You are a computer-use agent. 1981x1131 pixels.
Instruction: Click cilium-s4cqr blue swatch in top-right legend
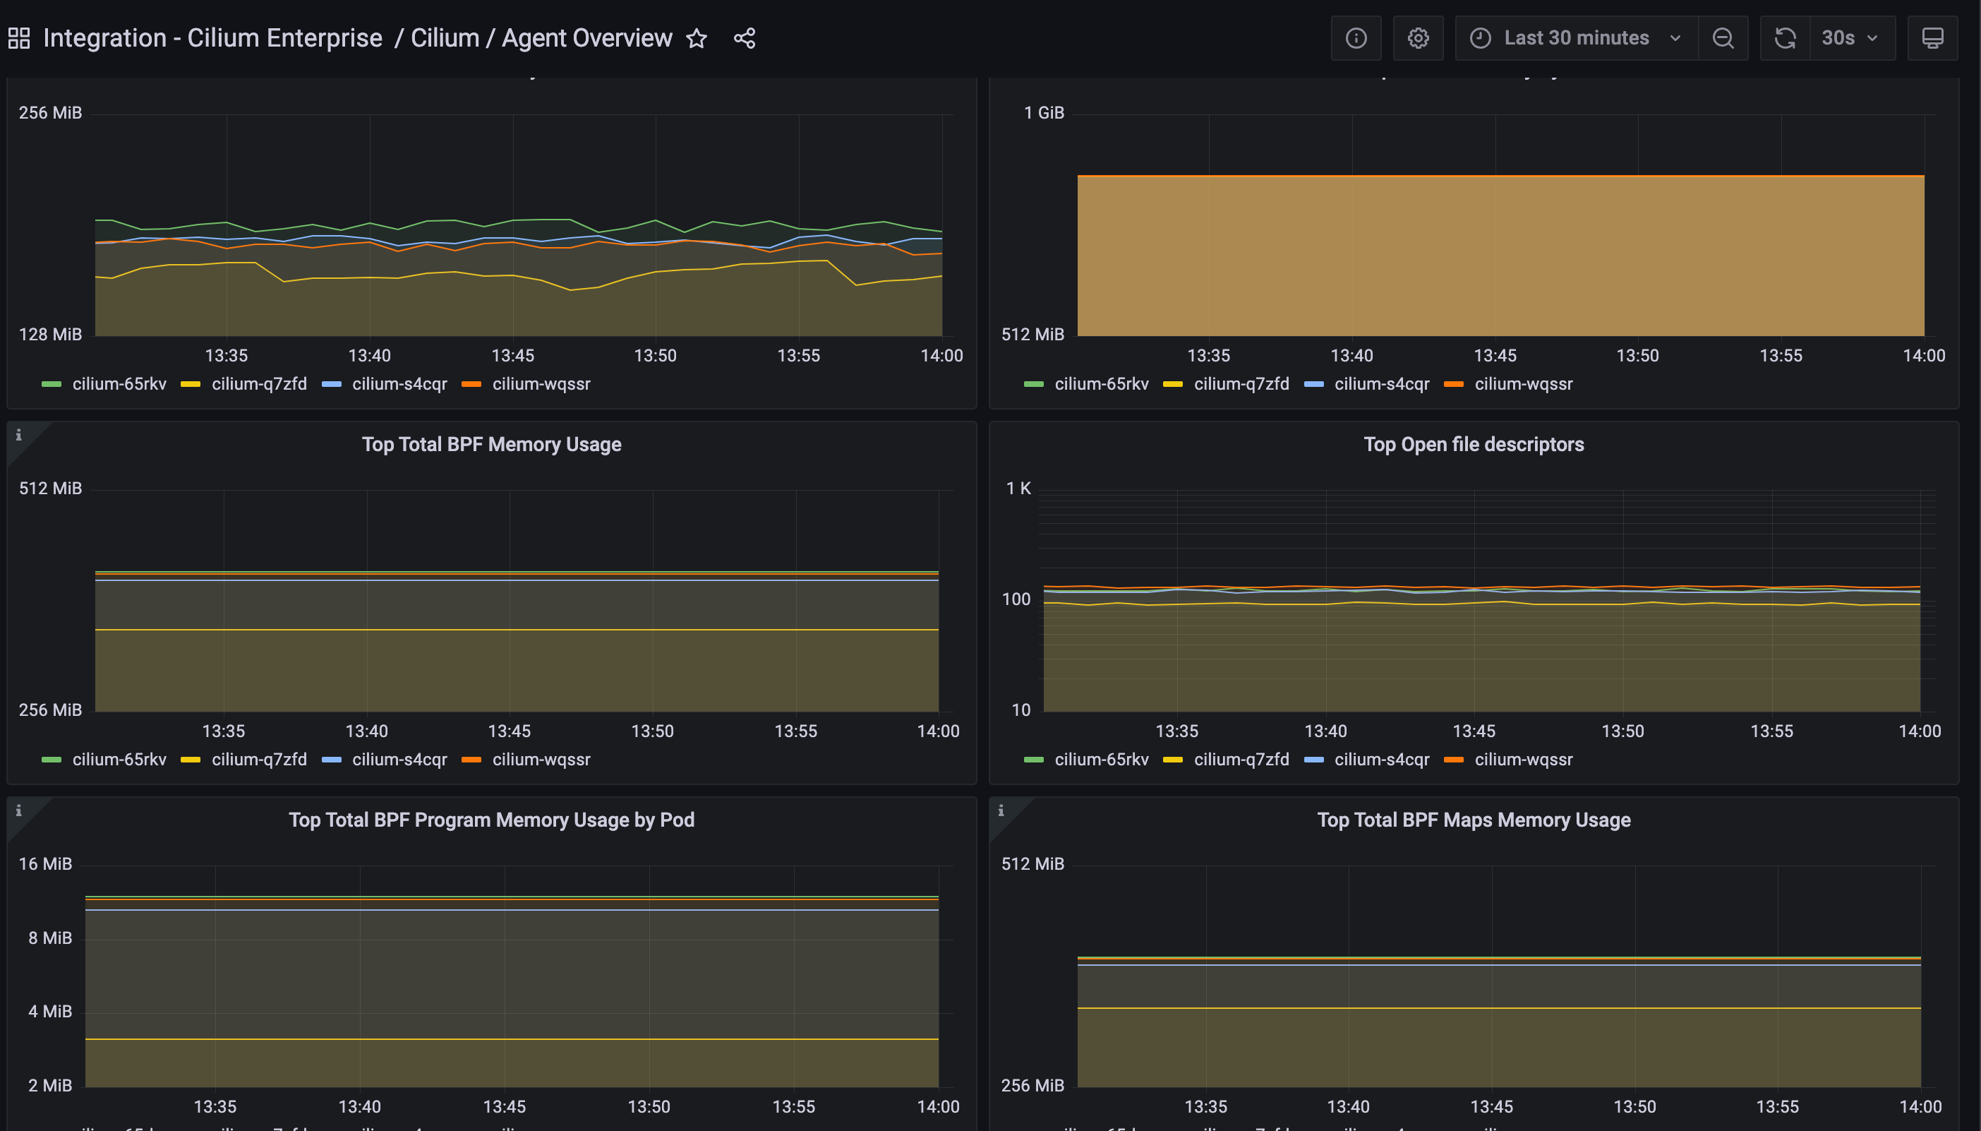point(1313,384)
